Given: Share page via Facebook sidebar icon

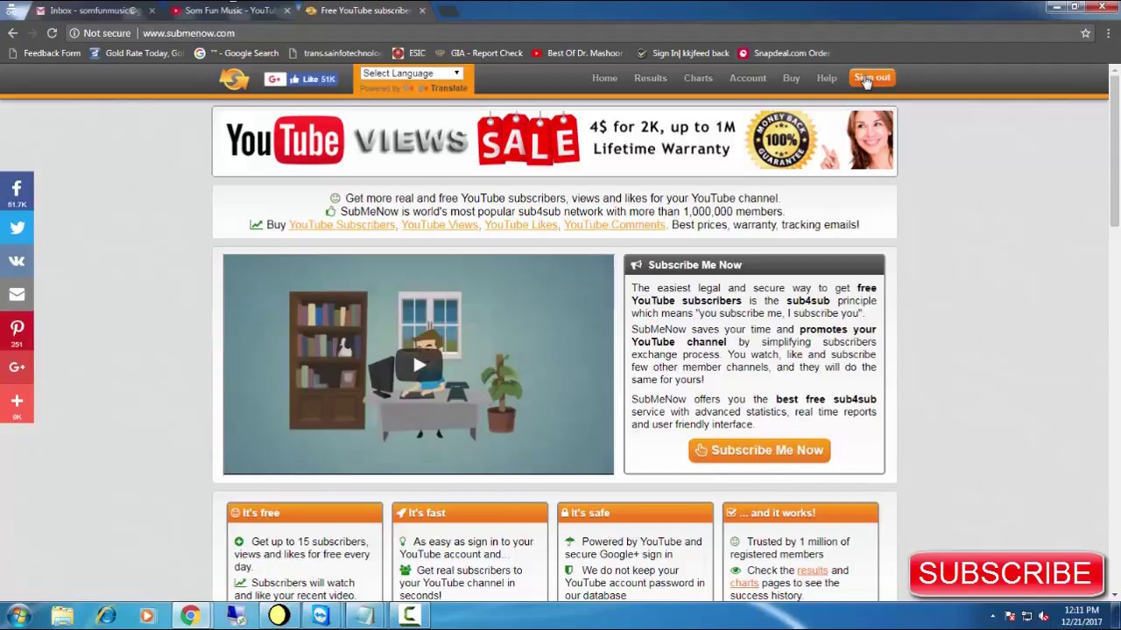Looking at the screenshot, I should click(x=17, y=191).
